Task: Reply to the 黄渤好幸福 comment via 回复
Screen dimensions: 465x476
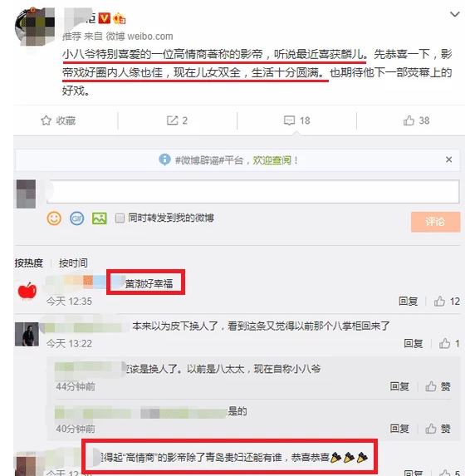Action: [x=408, y=302]
